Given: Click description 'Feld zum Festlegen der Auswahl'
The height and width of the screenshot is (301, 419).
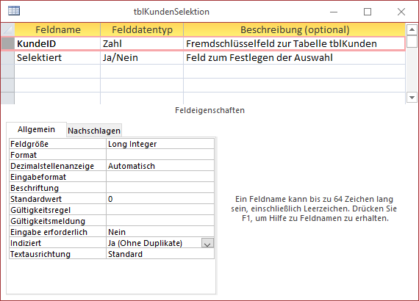Looking at the screenshot, I should (294, 58).
